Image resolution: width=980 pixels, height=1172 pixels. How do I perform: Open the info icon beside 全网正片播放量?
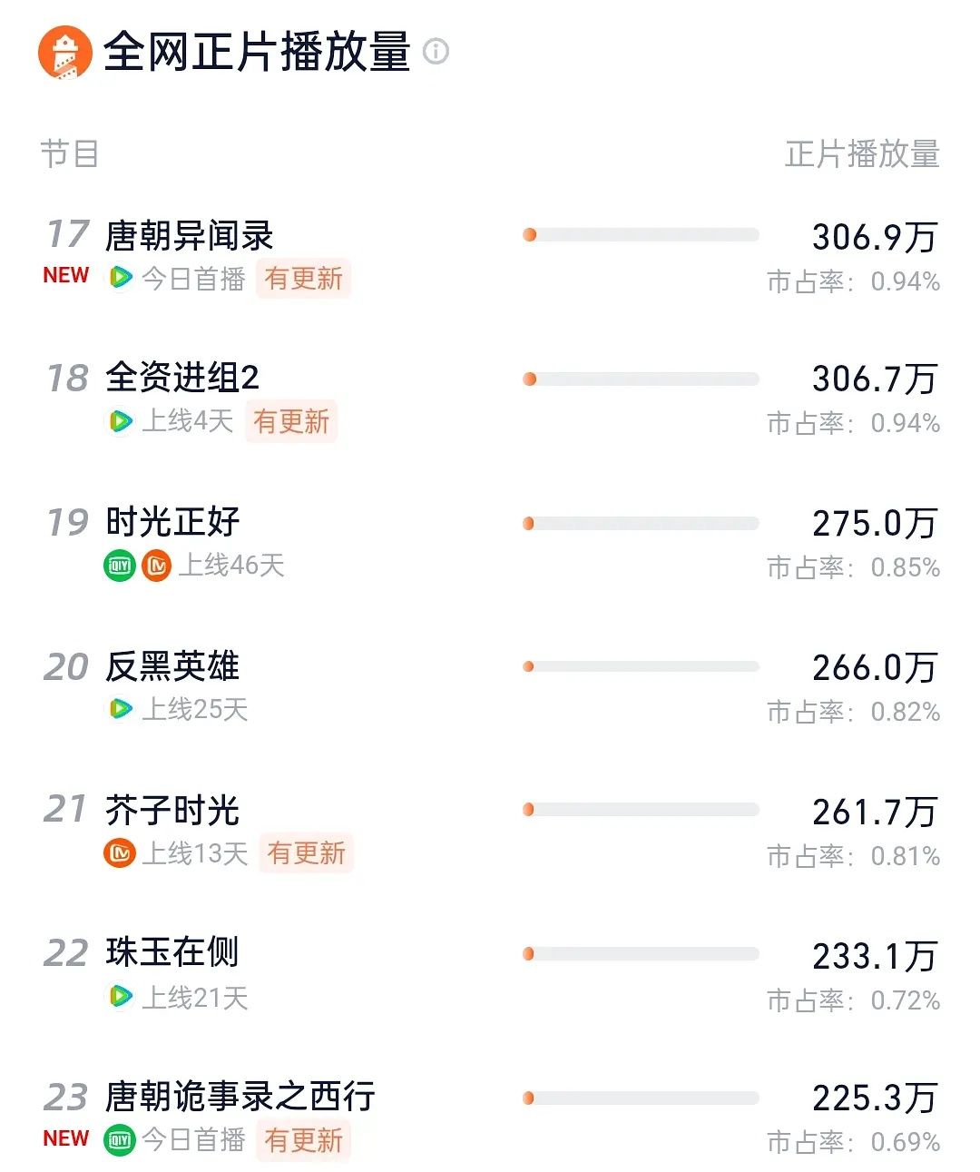click(x=436, y=51)
